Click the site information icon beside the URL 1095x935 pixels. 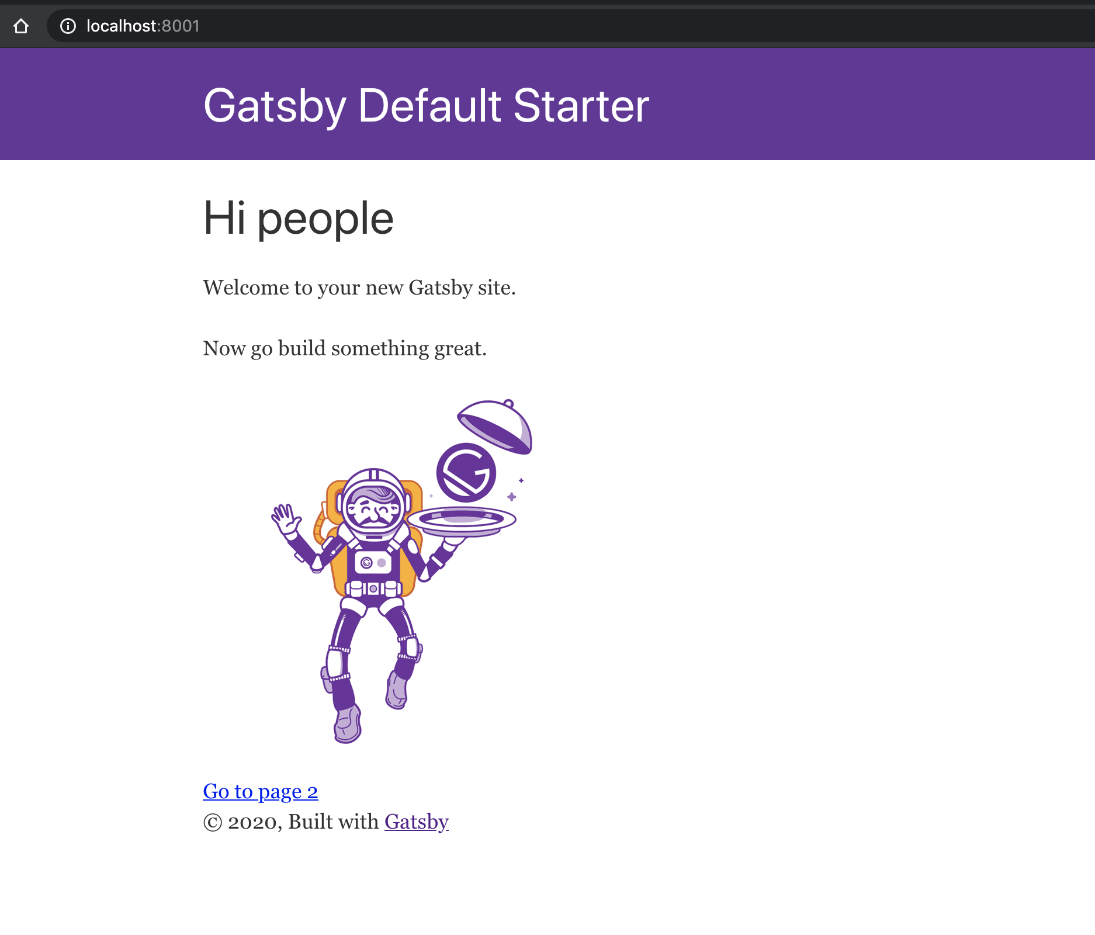[x=68, y=26]
